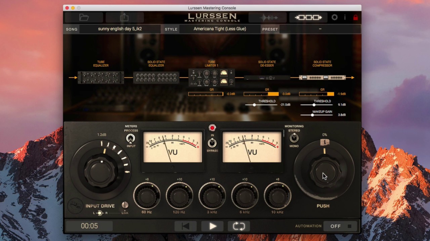Click the 60 Hz EQ knob
The width and height of the screenshot is (430, 241).
147,196
